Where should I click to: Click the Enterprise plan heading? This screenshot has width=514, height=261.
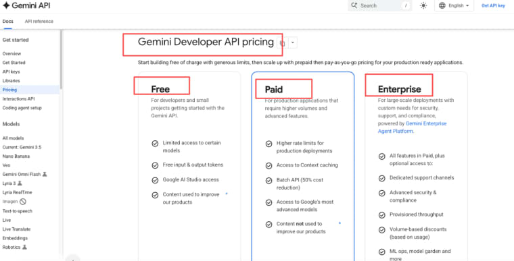(x=399, y=89)
